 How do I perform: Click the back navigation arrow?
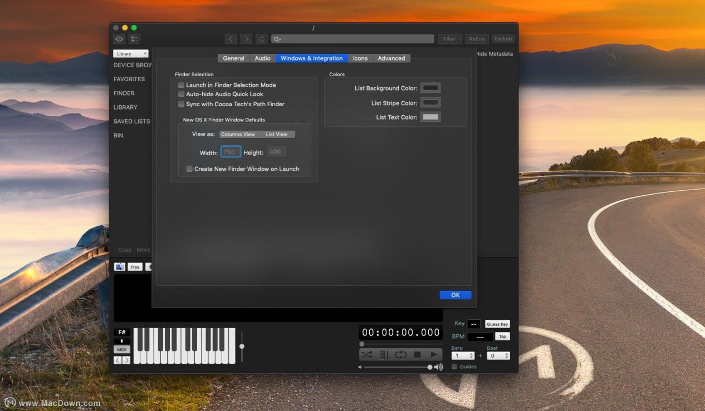click(231, 39)
